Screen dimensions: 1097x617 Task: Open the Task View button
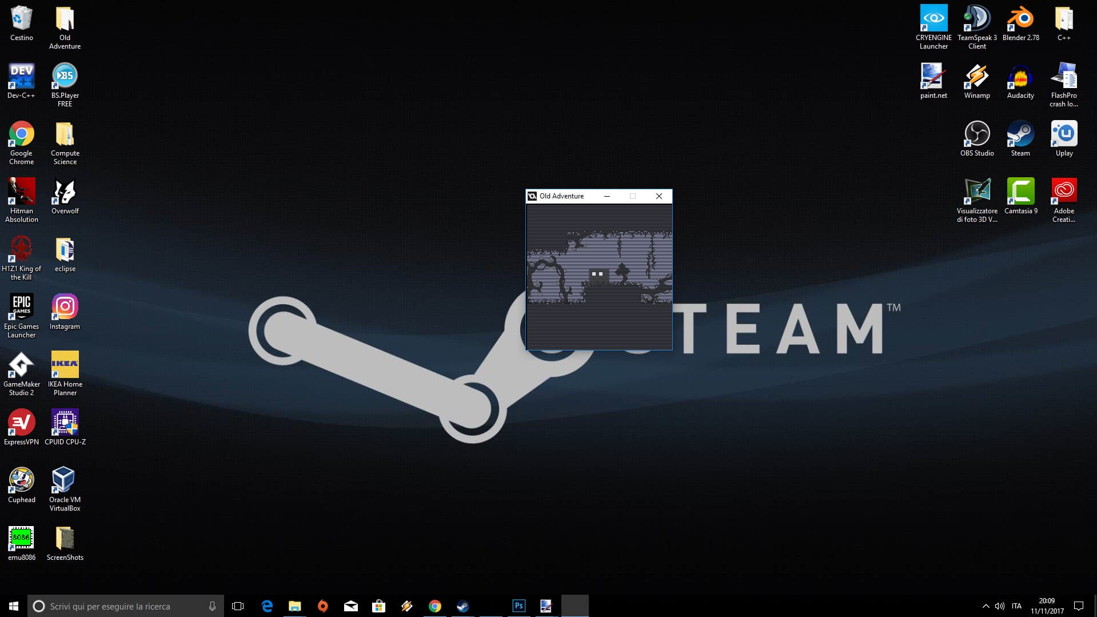(238, 606)
